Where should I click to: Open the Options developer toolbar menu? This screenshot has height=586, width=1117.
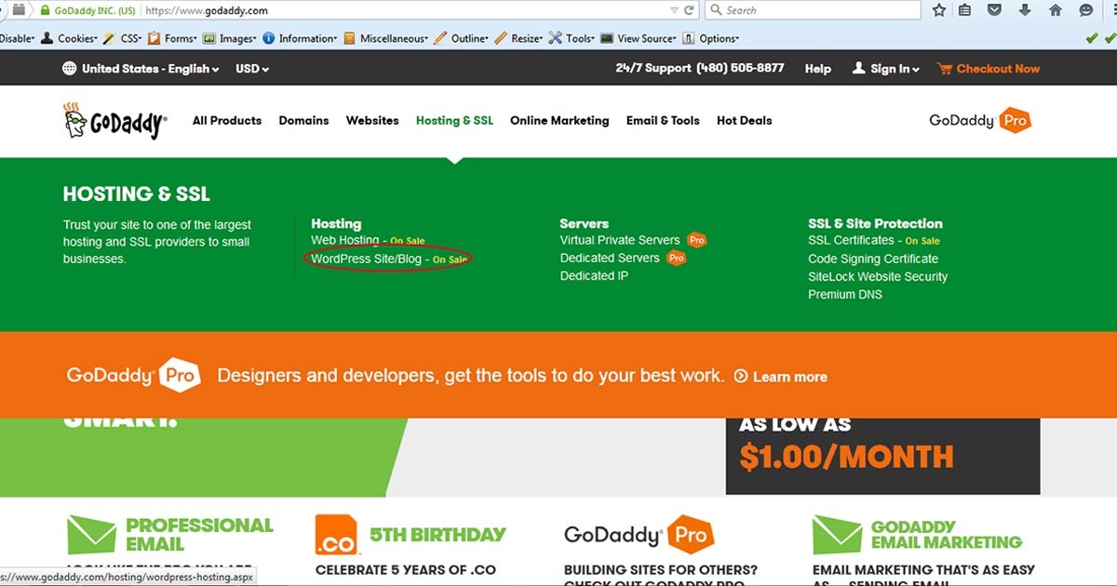tap(711, 38)
